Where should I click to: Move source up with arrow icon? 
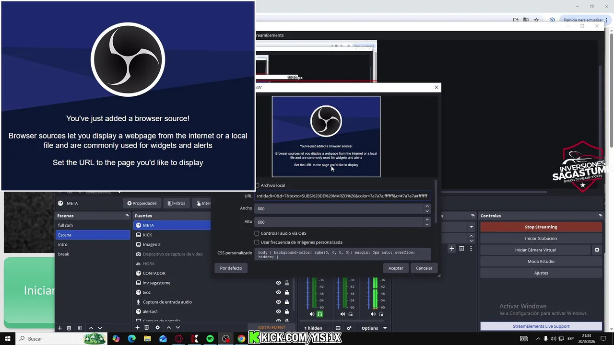click(169, 328)
